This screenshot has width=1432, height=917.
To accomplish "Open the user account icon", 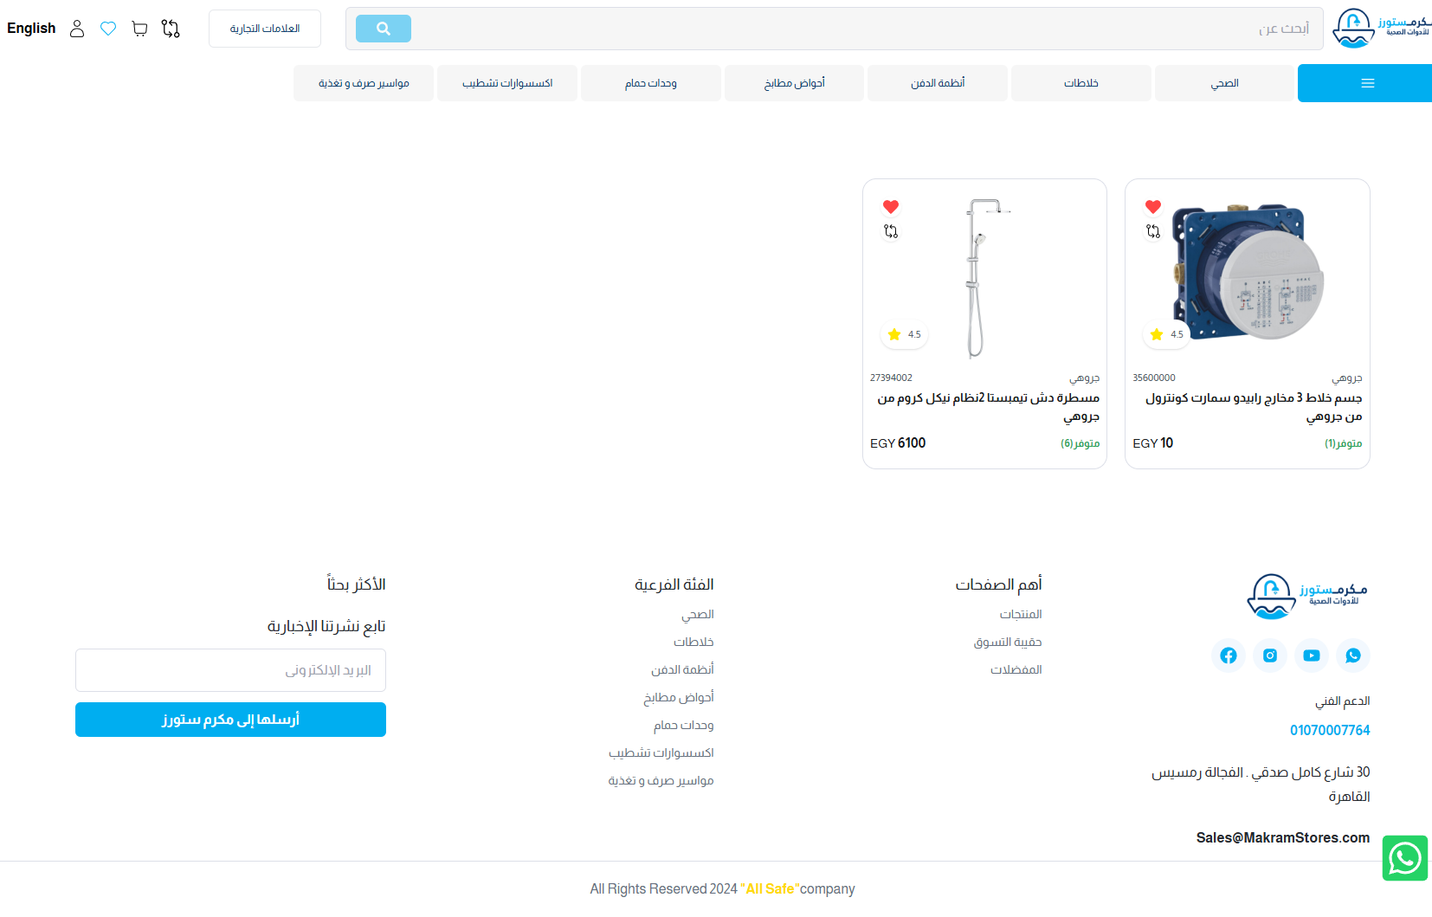I will 77,29.
